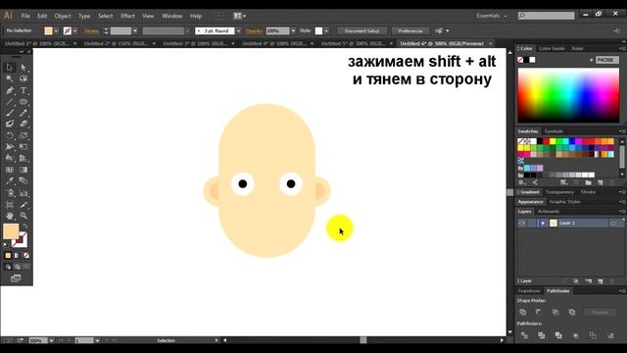Choose the Ellipse shape tool
Screen dimensions: 627x353
pyautogui.click(x=24, y=102)
